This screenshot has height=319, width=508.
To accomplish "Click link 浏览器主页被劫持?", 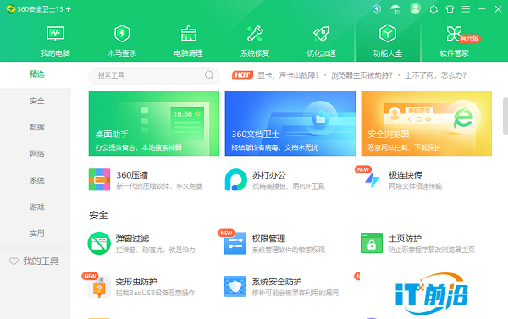I will 362,75.
